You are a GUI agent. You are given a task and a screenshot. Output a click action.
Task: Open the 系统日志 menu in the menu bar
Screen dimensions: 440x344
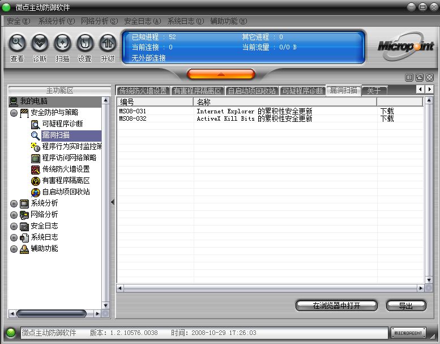186,21
